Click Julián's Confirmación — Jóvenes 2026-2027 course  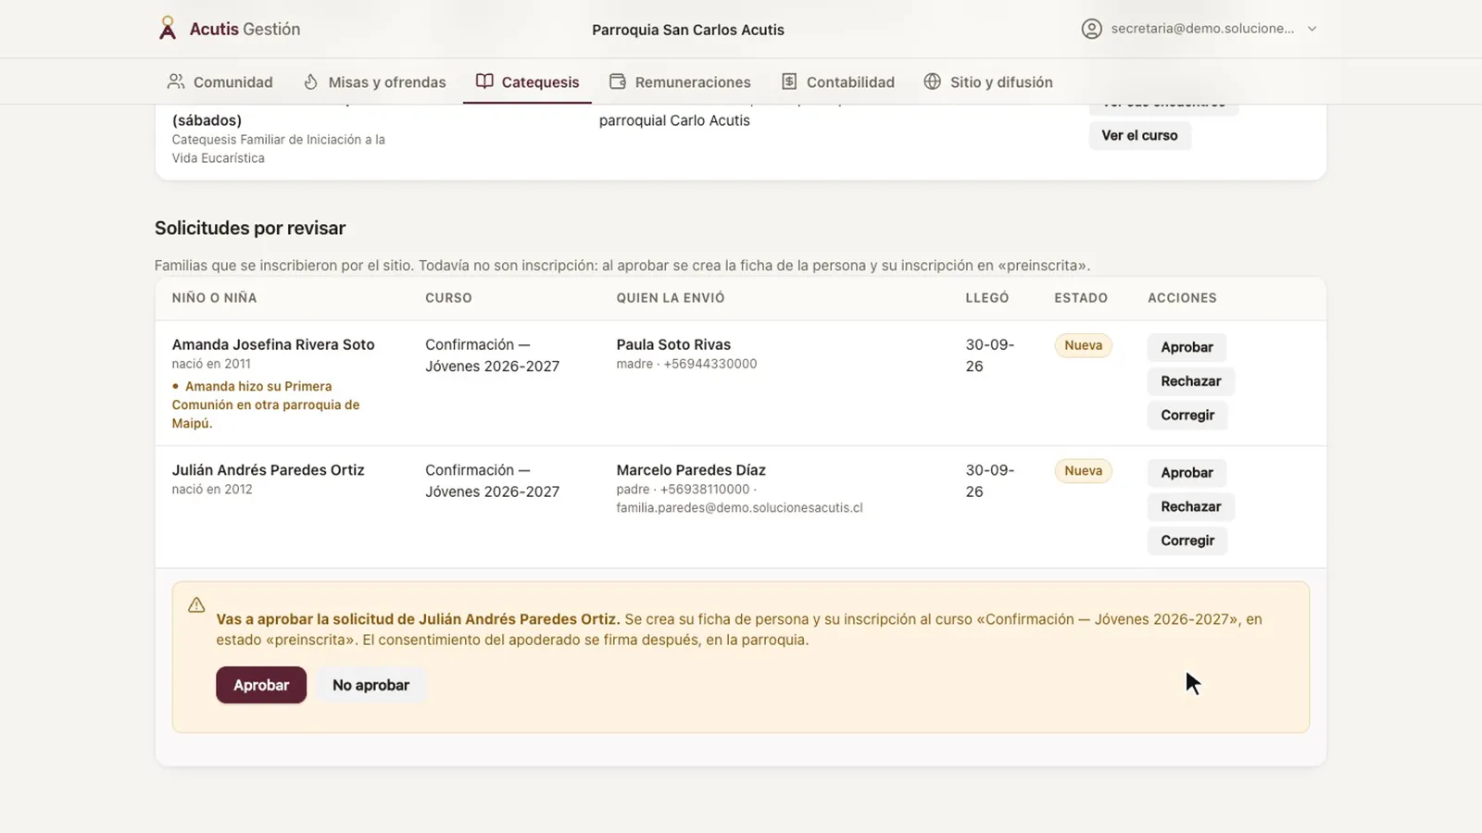492,481
